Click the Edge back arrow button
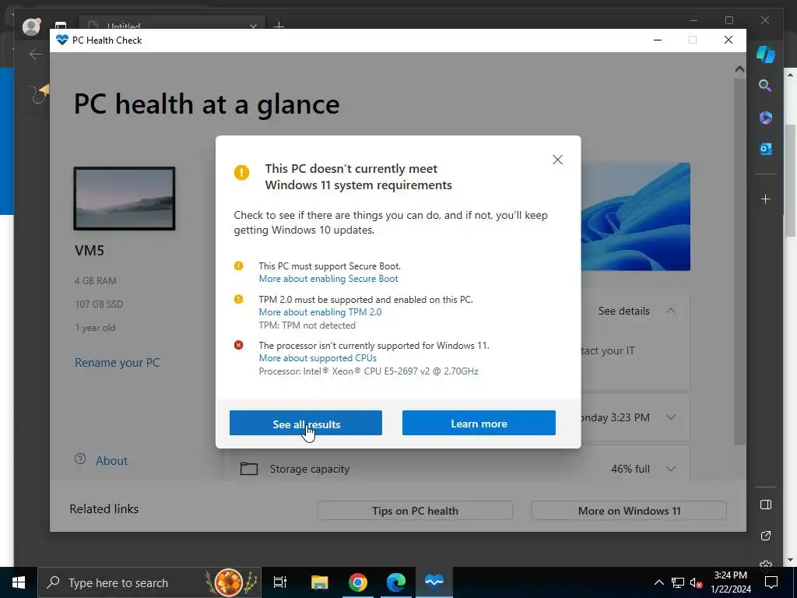The image size is (797, 598). (36, 54)
